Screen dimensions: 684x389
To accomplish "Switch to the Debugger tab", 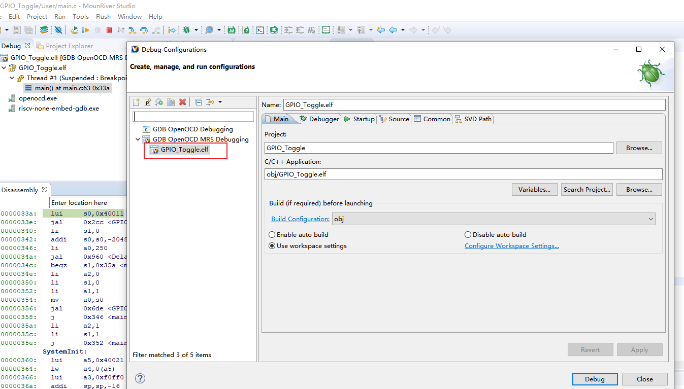I will [x=319, y=119].
